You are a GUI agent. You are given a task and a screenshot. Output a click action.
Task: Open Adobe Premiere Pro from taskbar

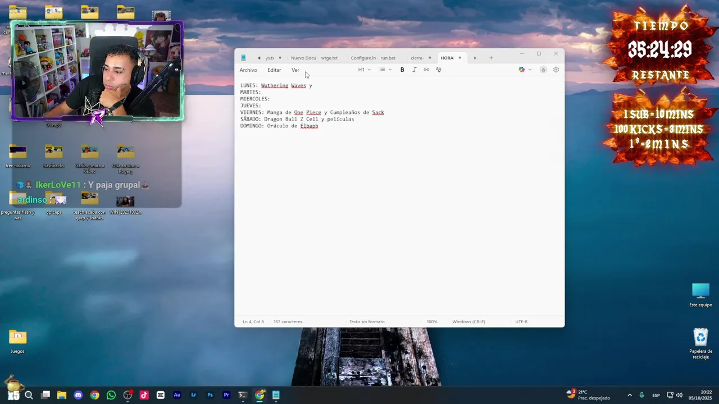(x=226, y=395)
